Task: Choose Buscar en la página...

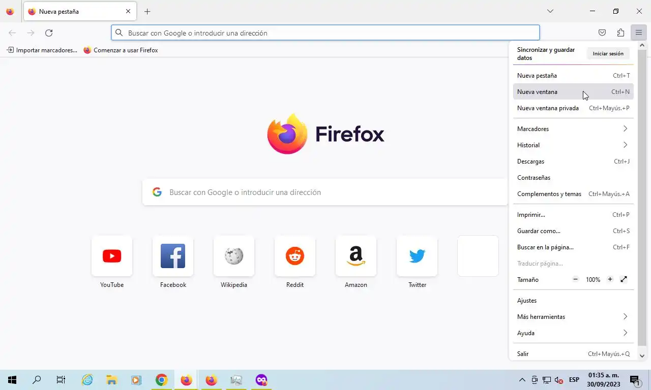Action: click(573, 247)
